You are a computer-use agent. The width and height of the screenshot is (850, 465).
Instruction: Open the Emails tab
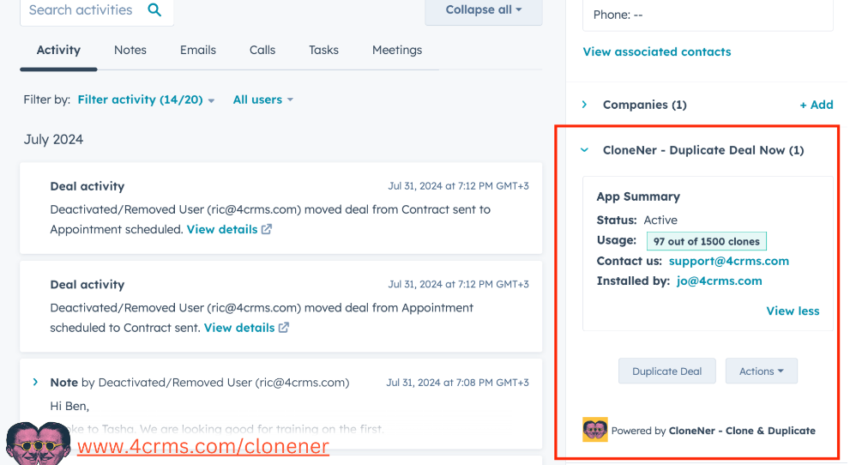[x=198, y=50]
